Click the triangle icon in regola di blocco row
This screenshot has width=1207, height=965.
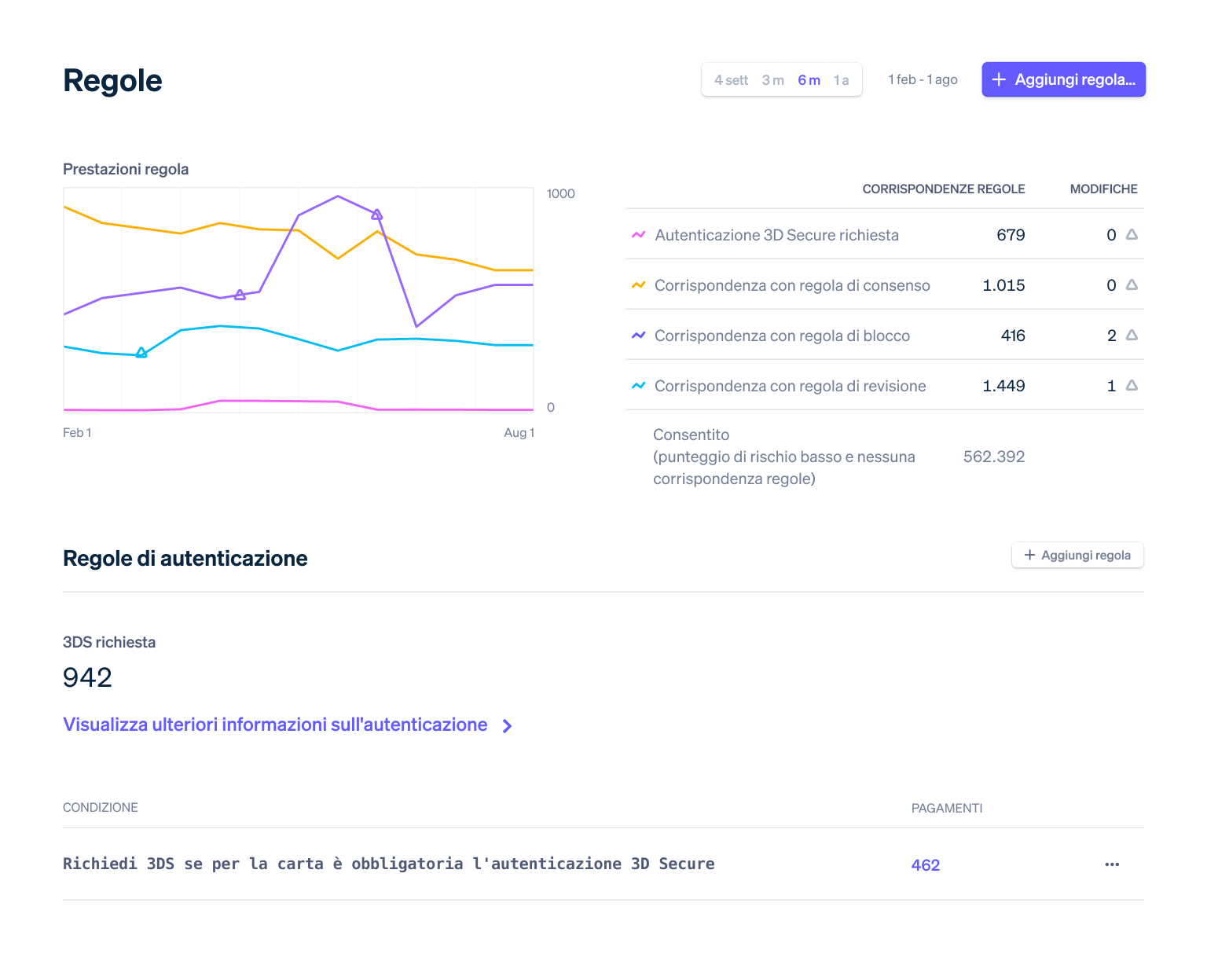click(1132, 335)
